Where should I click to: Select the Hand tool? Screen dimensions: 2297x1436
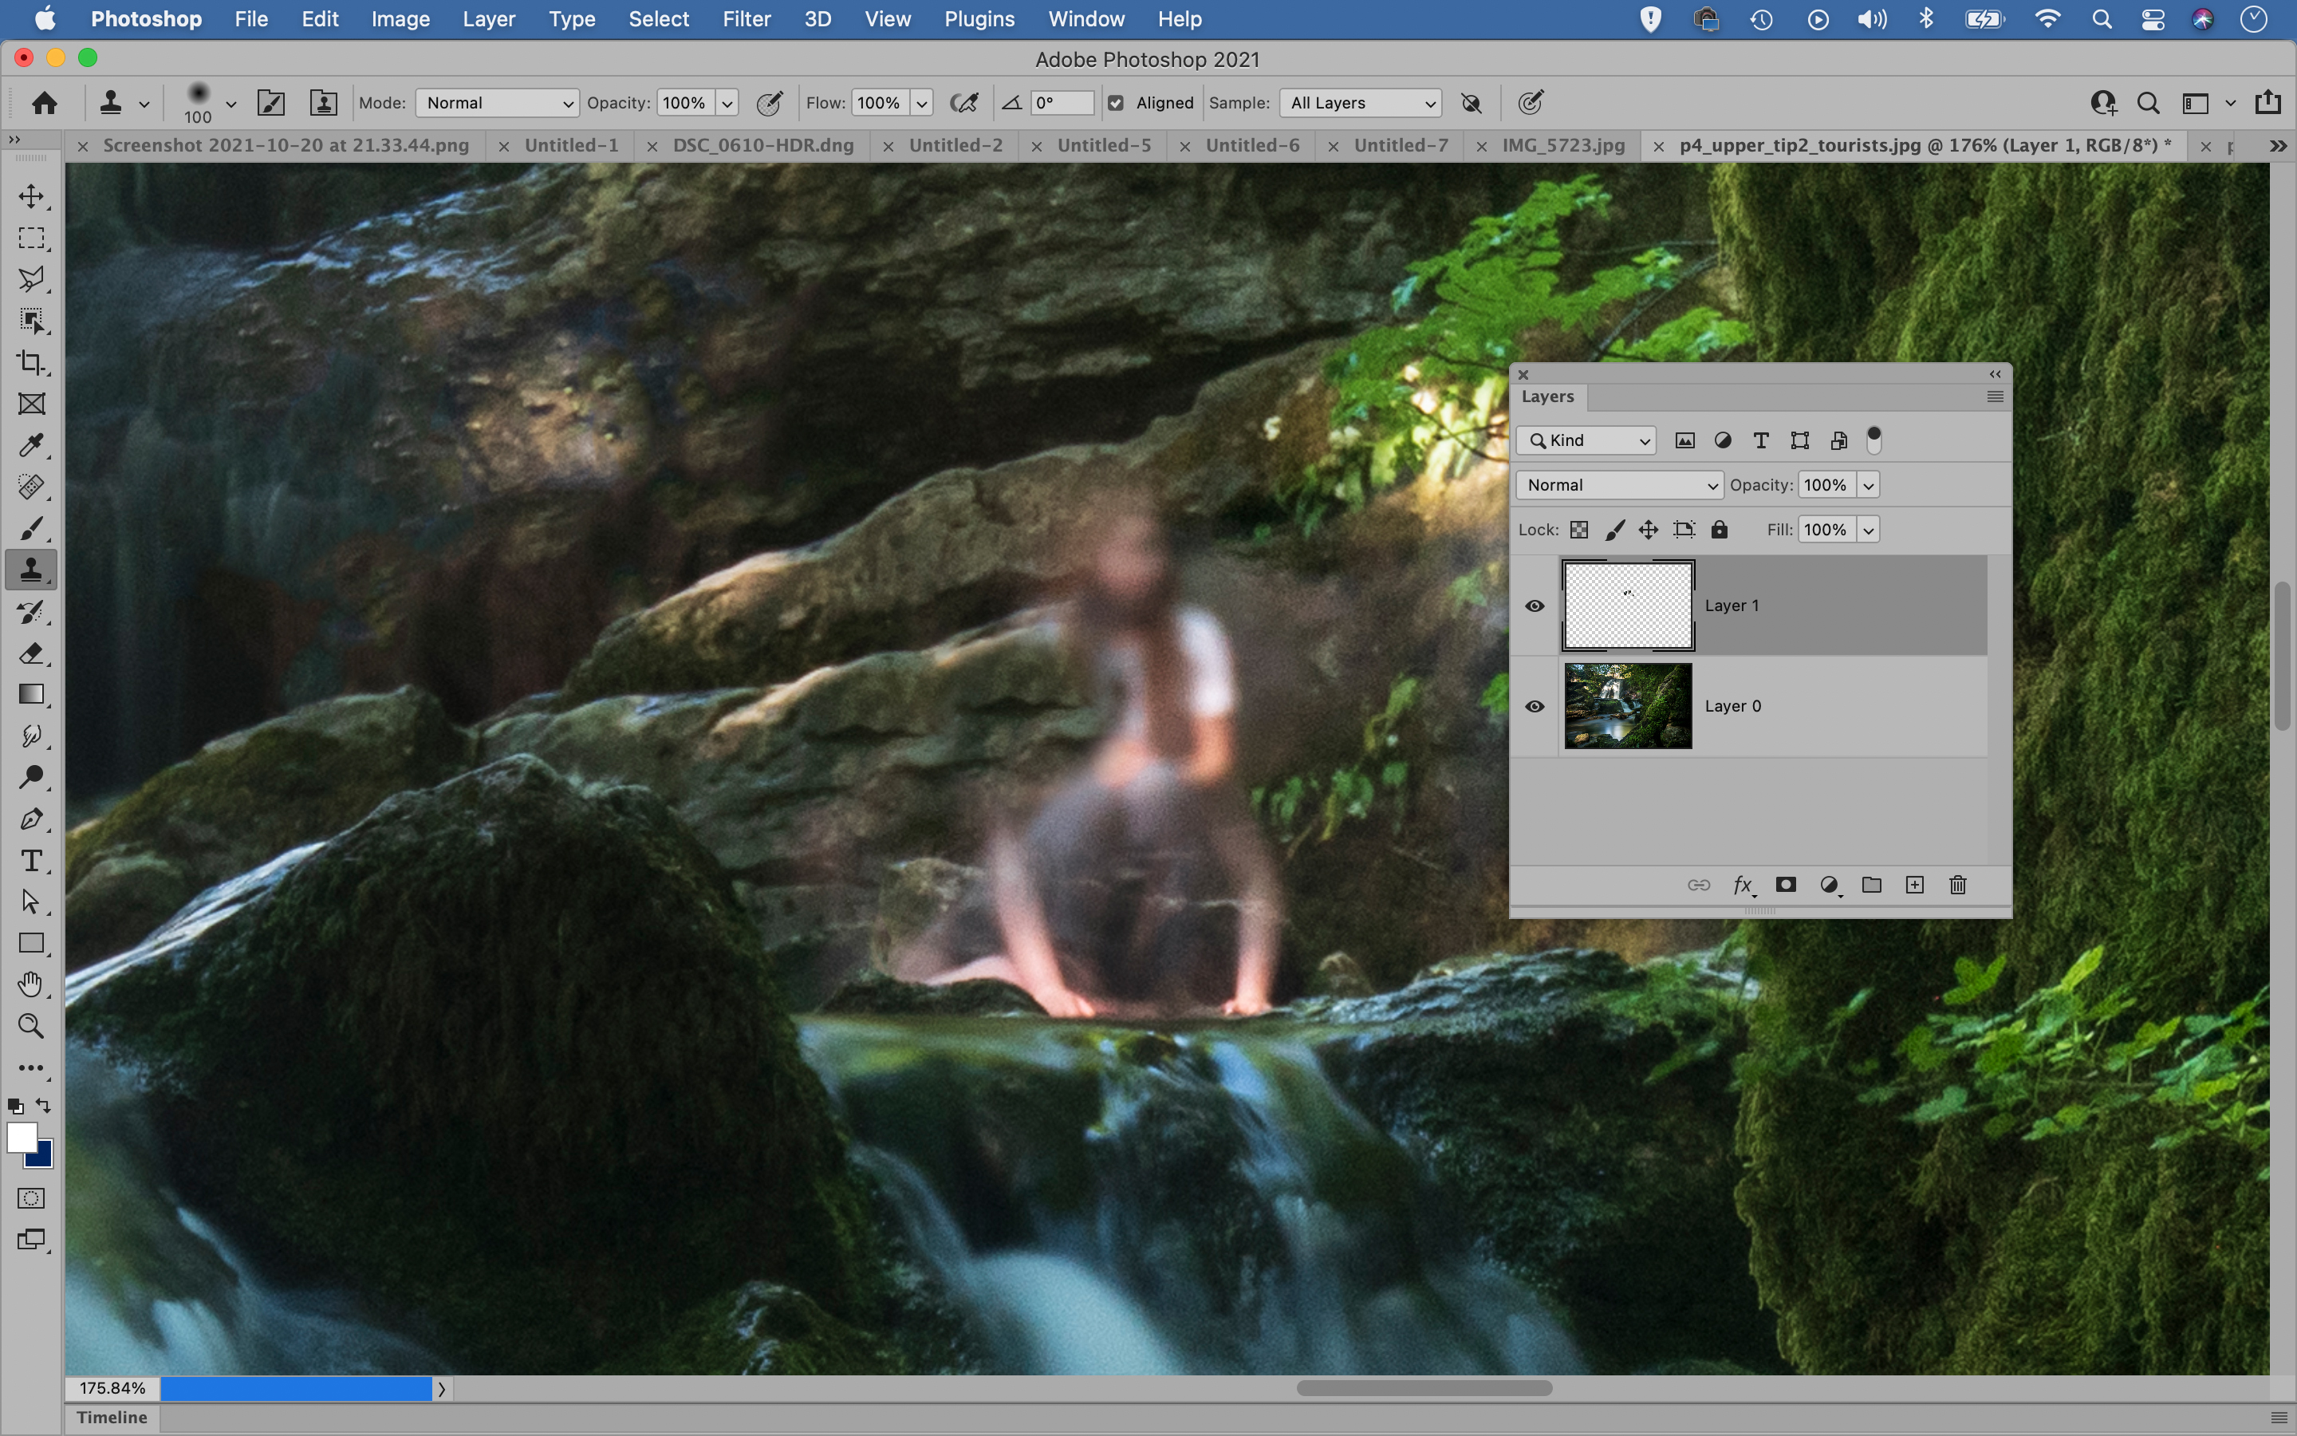[31, 985]
